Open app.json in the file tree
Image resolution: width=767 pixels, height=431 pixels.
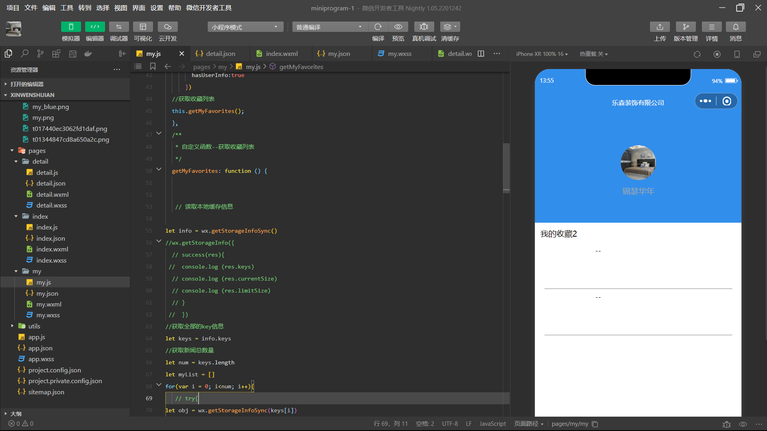point(40,348)
